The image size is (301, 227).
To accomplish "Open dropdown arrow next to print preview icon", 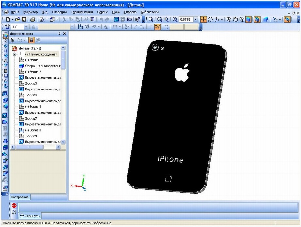I will pyautogui.click(x=47, y=19).
